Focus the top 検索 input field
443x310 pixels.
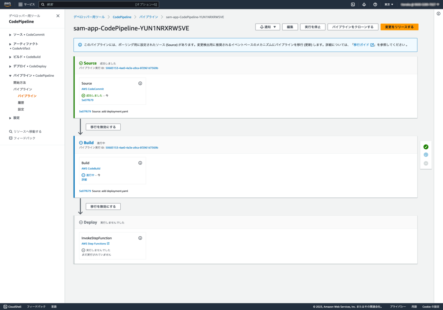click(x=99, y=4)
